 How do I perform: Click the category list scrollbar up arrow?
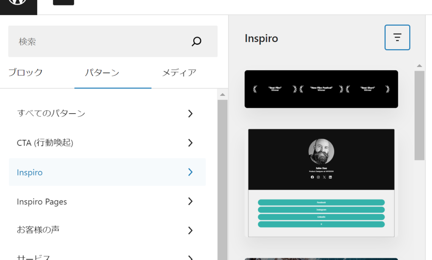point(222,95)
